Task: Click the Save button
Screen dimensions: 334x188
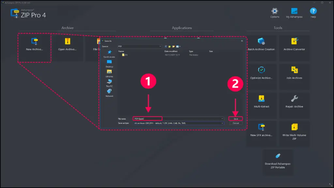Action: point(235,119)
